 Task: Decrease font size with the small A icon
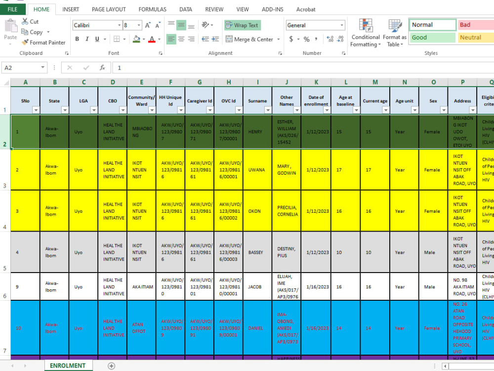(158, 25)
